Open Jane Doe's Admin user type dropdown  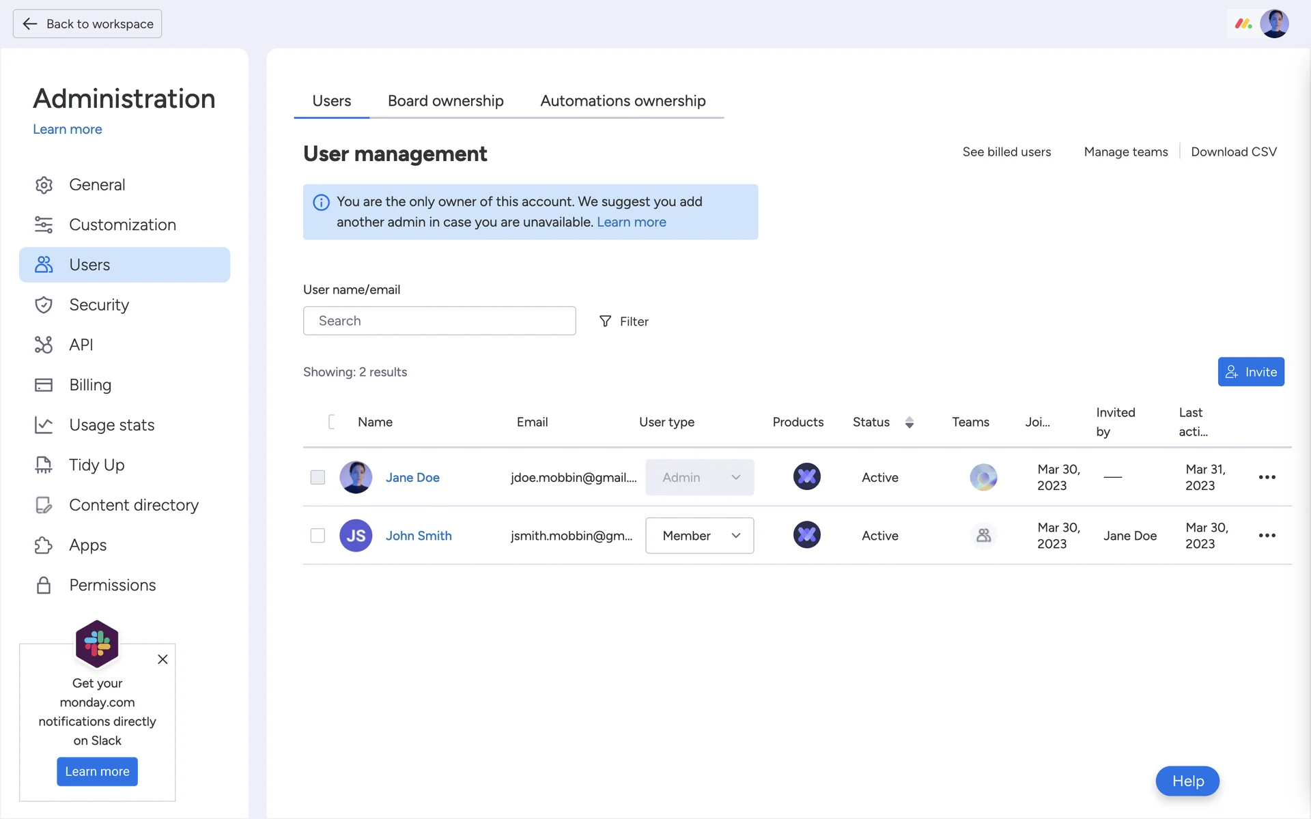[699, 477]
